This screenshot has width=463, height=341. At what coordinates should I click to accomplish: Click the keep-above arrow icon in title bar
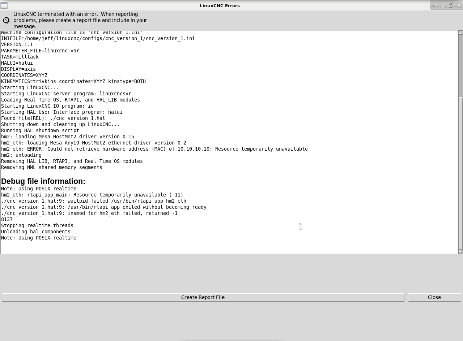(435, 5)
